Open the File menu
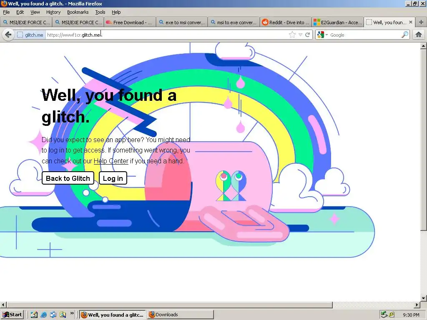 [x=6, y=12]
